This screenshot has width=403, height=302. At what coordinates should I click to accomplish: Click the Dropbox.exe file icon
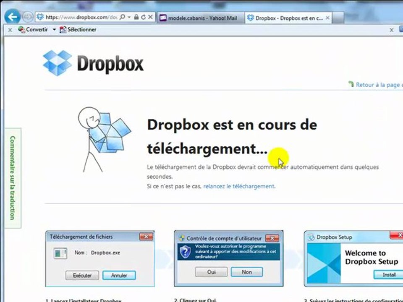pos(60,253)
